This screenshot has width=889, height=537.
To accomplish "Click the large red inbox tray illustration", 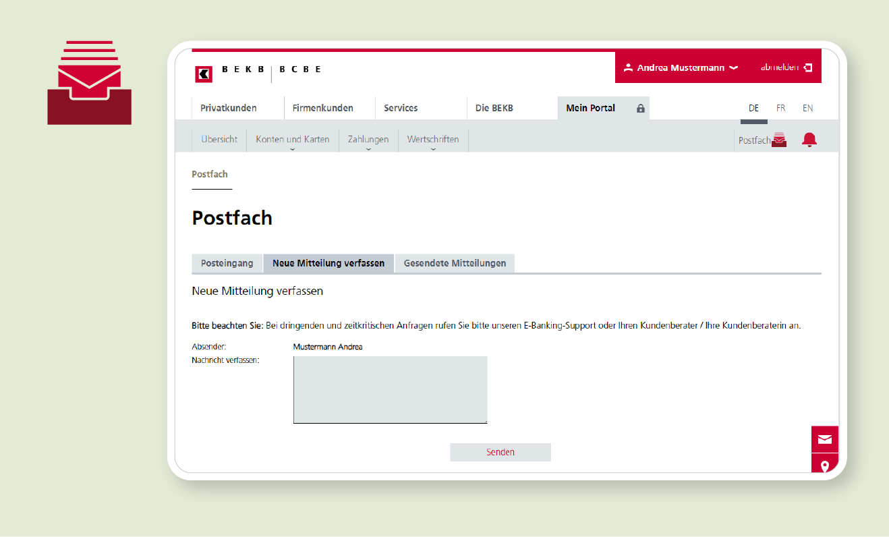I will [89, 83].
